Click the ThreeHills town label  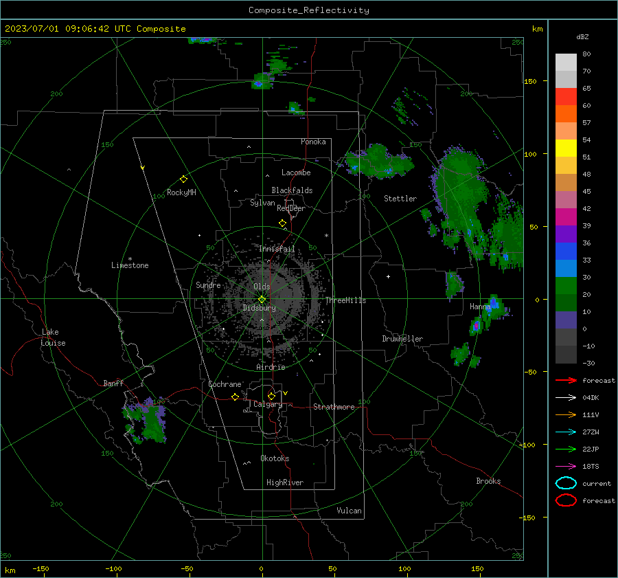coord(345,300)
